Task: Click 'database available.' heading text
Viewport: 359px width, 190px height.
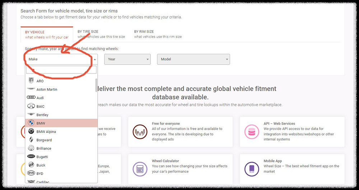Action: pos(181,97)
